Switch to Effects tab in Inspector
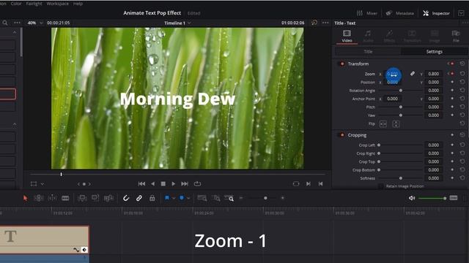The height and width of the screenshot is (263, 469). point(389,36)
